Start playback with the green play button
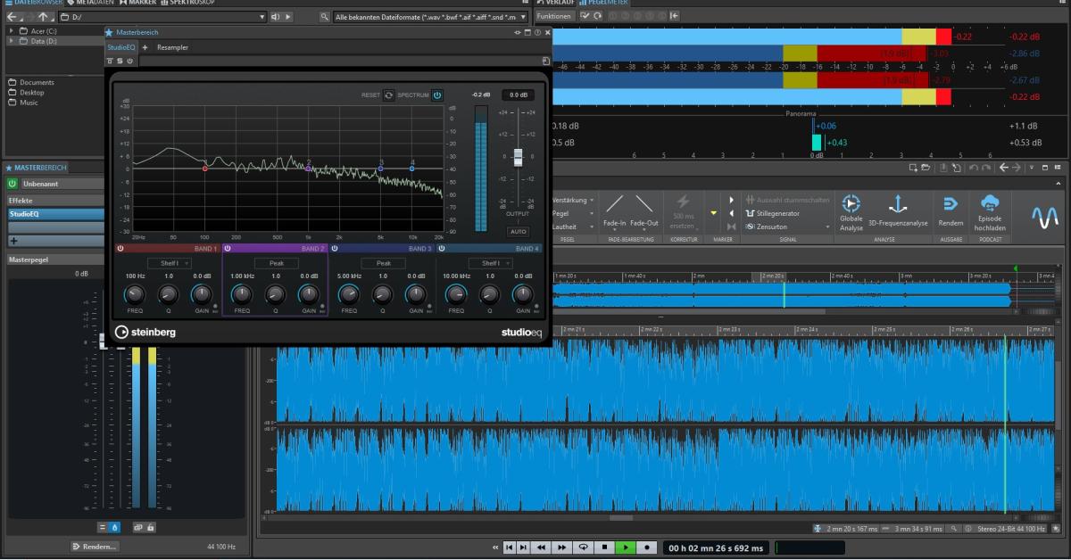Image resolution: width=1071 pixels, height=560 pixels. point(625,548)
